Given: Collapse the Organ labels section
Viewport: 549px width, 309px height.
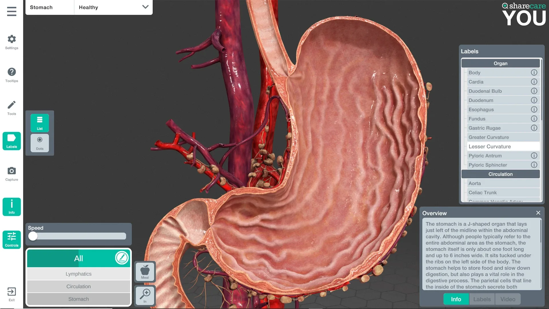Looking at the screenshot, I should tap(500, 64).
